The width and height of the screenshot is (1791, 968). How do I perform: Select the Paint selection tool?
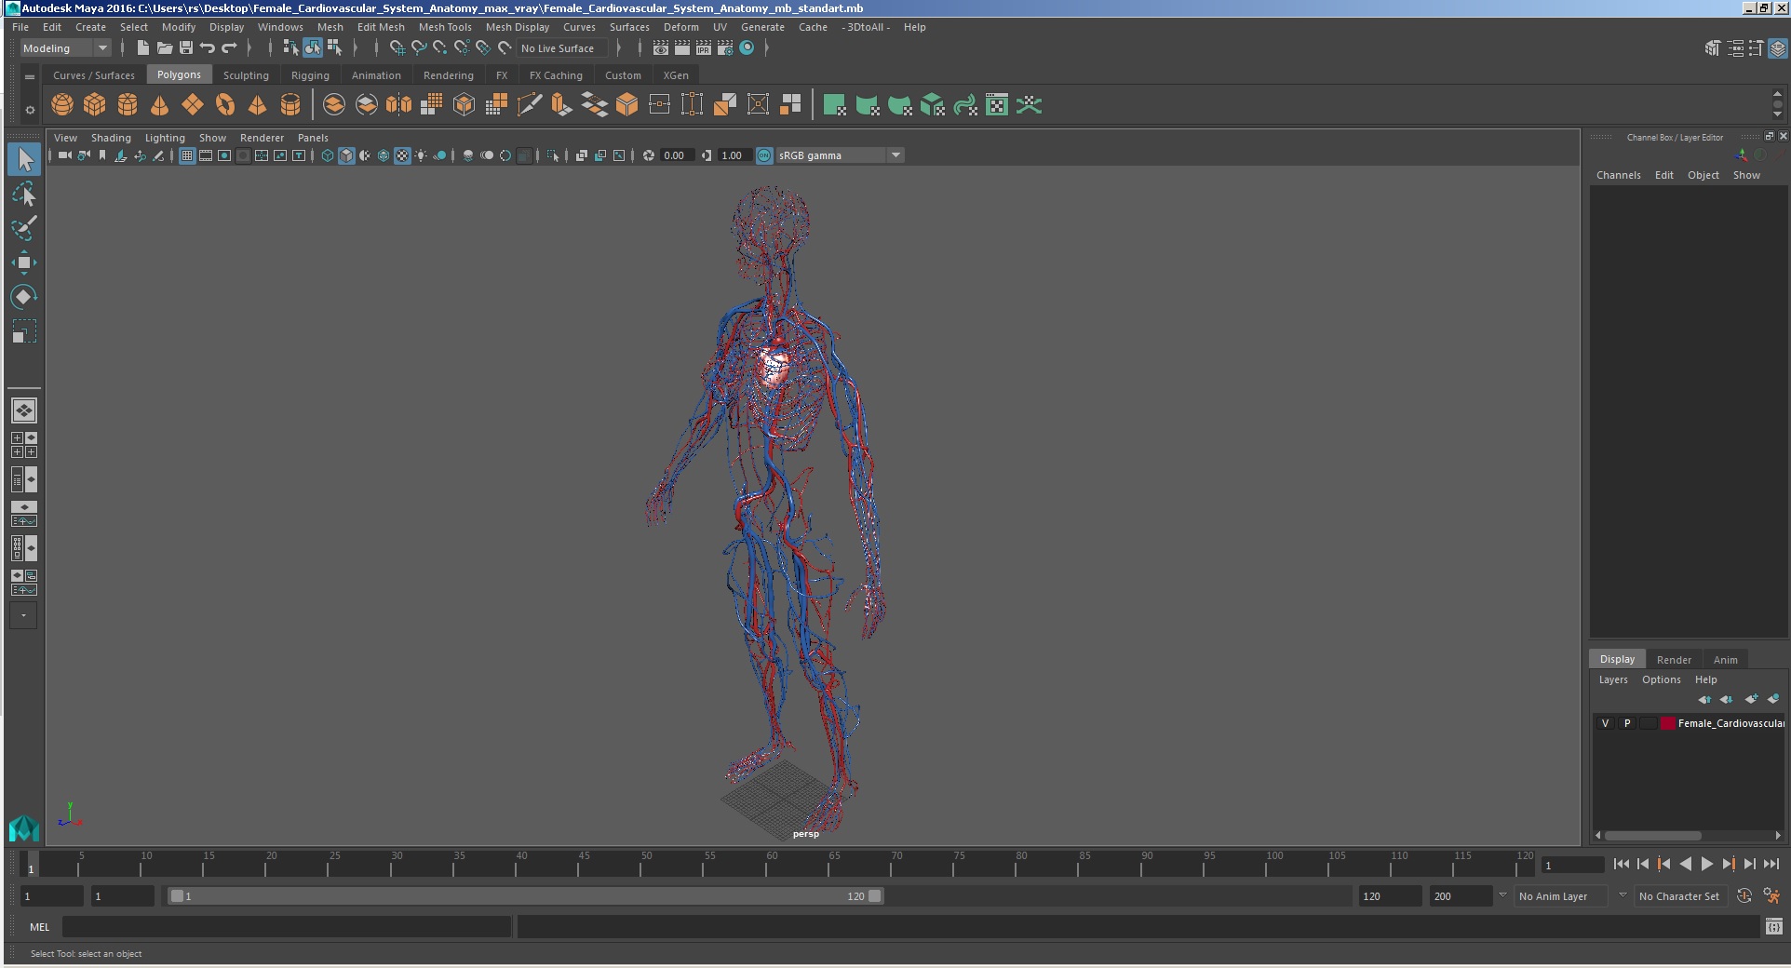pyautogui.click(x=24, y=228)
